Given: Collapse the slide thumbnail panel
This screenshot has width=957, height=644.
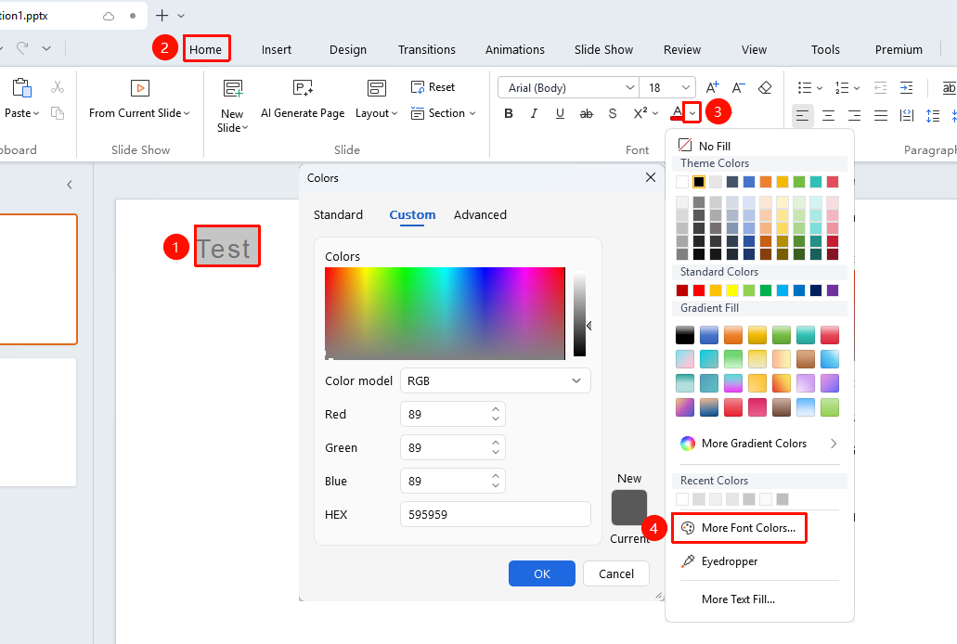Looking at the screenshot, I should 70,185.
